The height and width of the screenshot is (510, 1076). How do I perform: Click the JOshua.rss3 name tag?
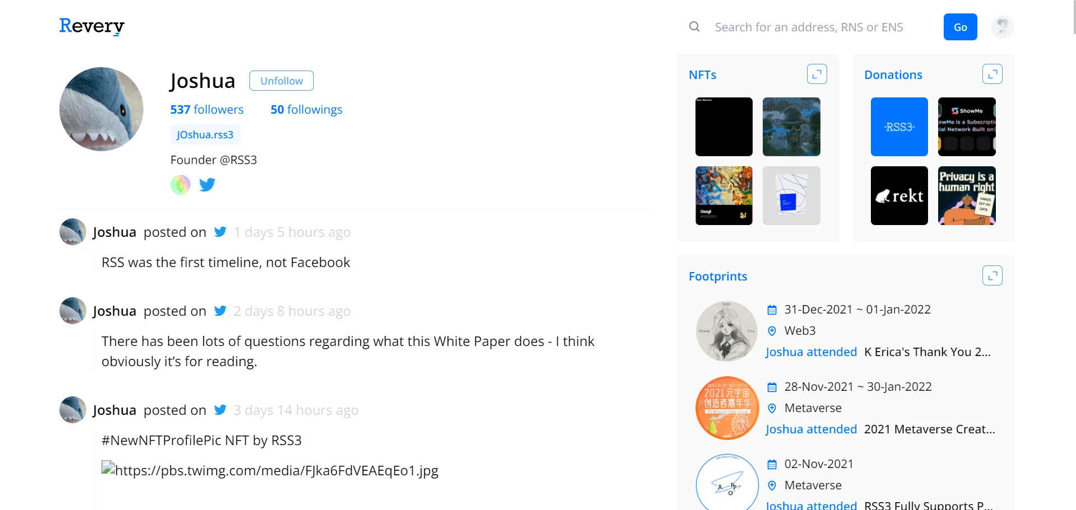[x=205, y=135]
